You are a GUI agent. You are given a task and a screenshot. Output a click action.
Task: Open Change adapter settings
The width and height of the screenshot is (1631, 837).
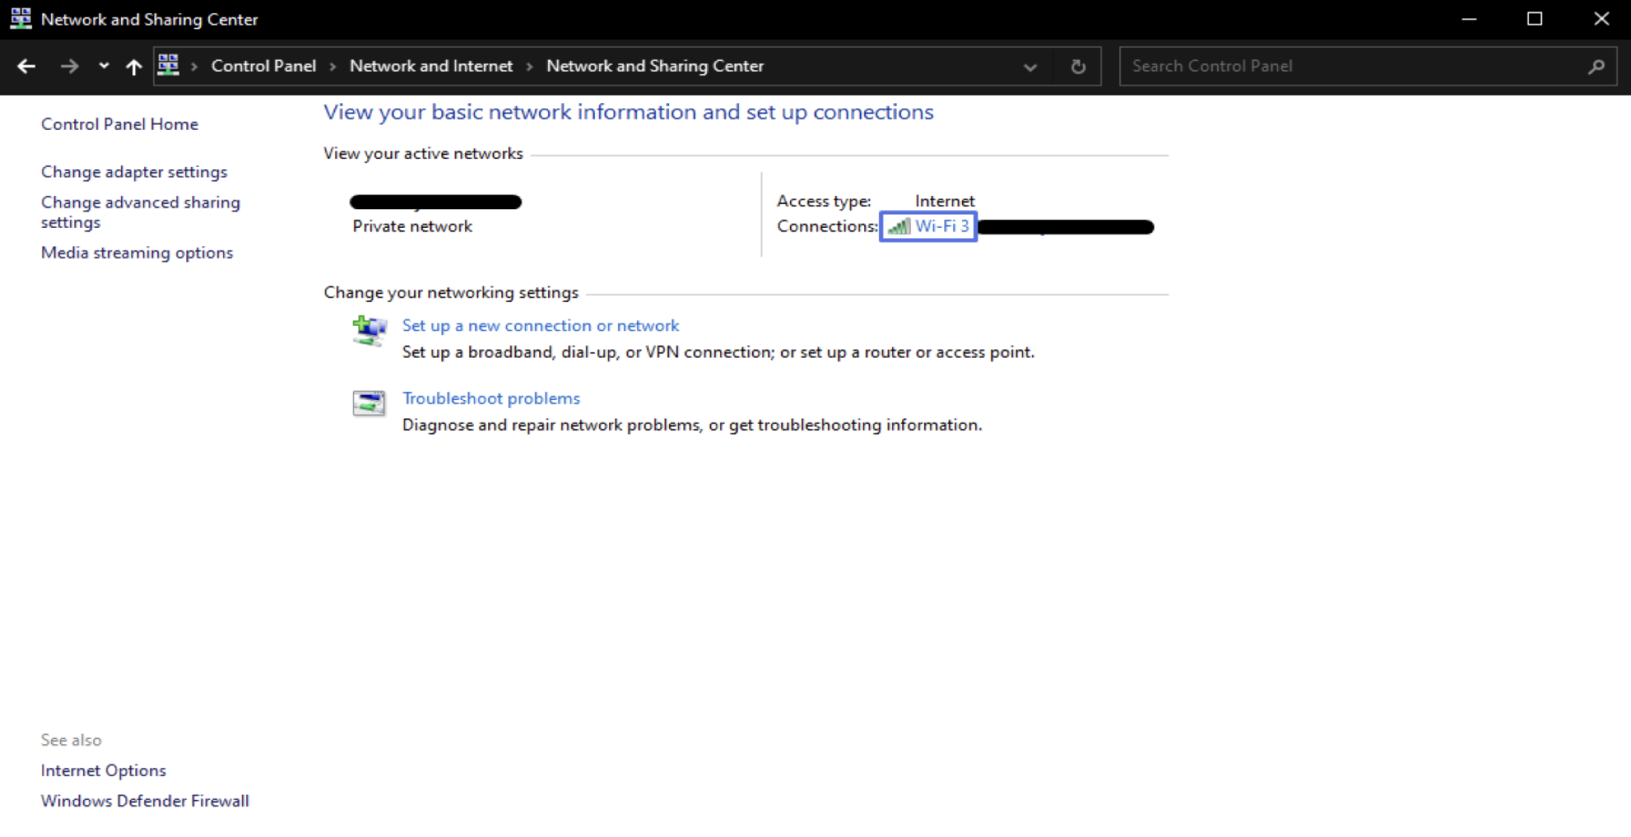[x=134, y=172]
